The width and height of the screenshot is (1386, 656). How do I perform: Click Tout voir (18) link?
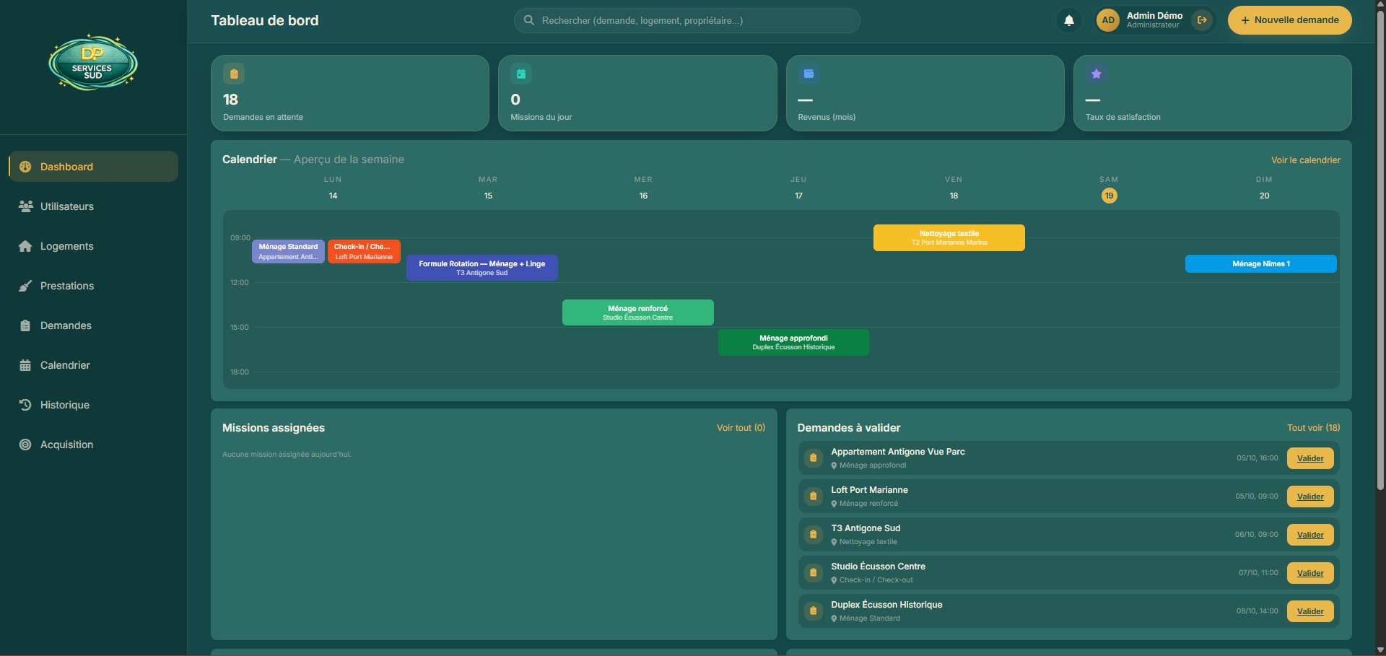coord(1313,428)
